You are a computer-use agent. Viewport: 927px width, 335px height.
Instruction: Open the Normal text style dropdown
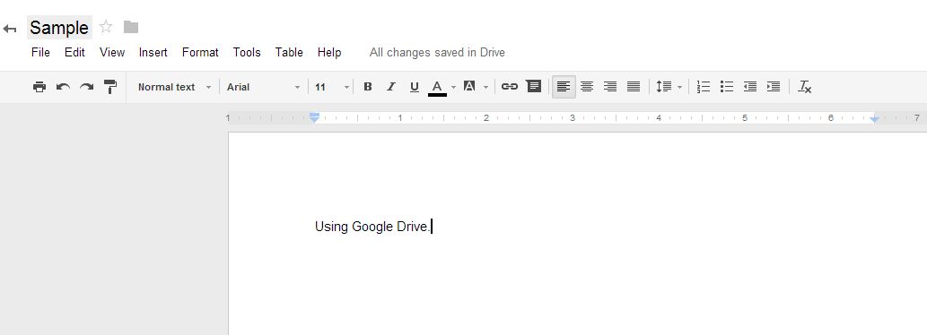174,87
